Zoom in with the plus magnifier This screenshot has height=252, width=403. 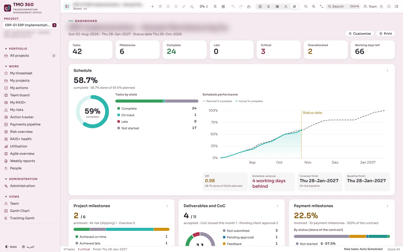point(314,7)
